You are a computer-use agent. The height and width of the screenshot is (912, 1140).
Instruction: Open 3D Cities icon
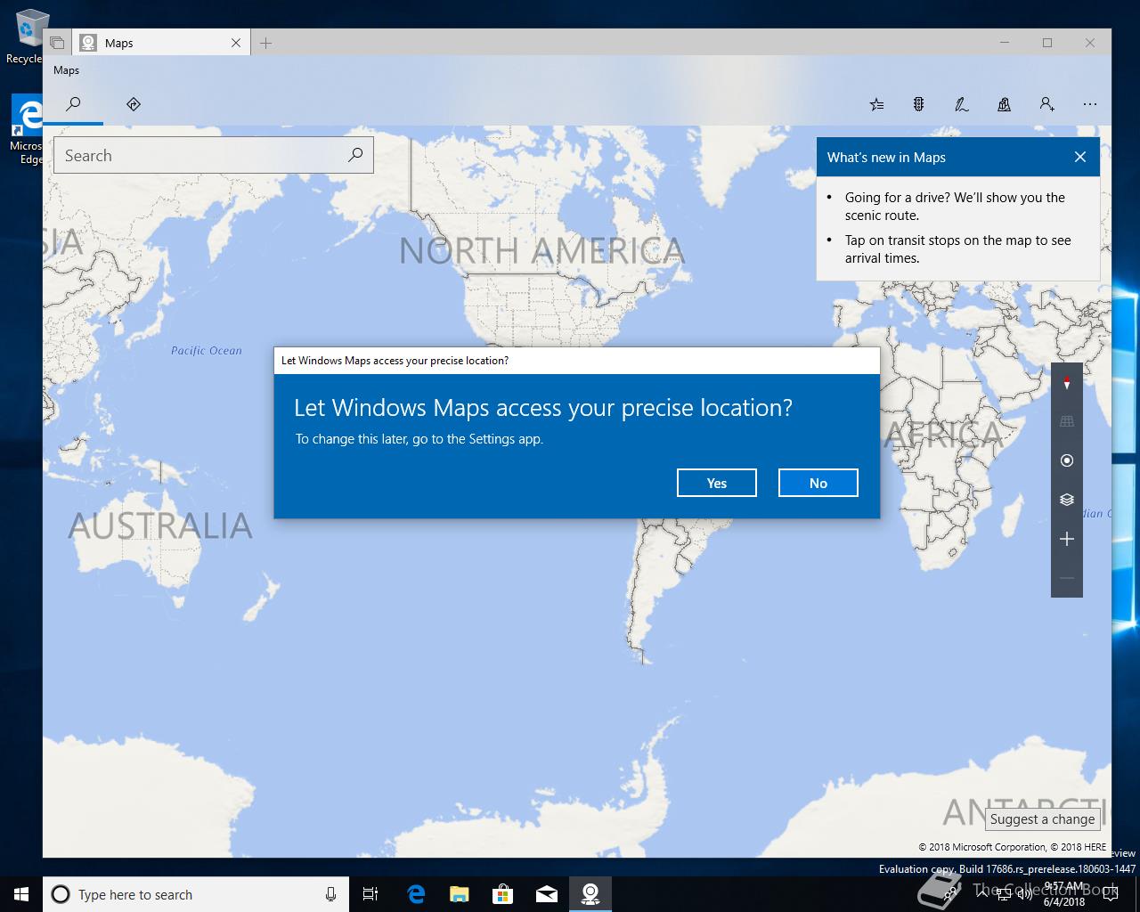(1004, 104)
